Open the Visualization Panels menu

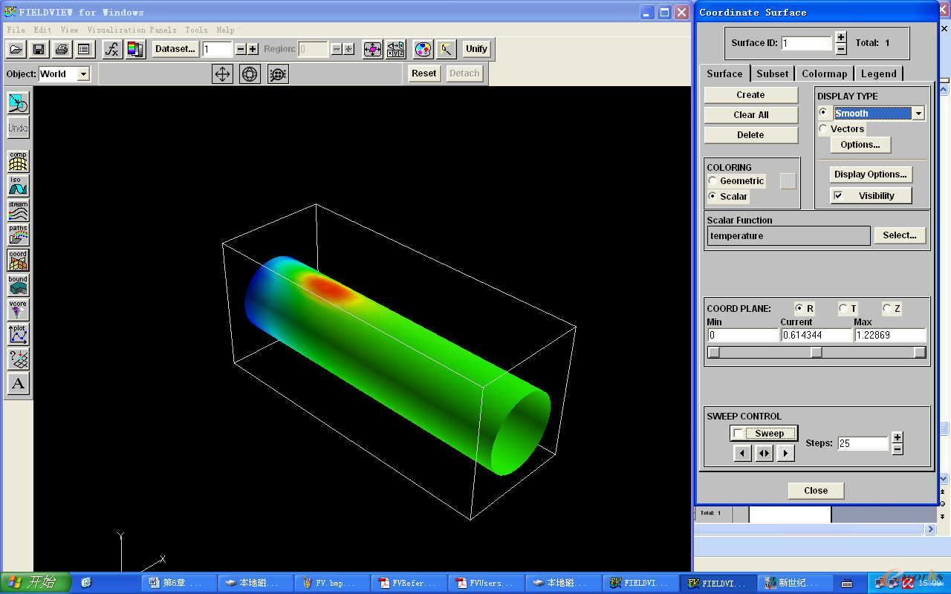pos(132,30)
